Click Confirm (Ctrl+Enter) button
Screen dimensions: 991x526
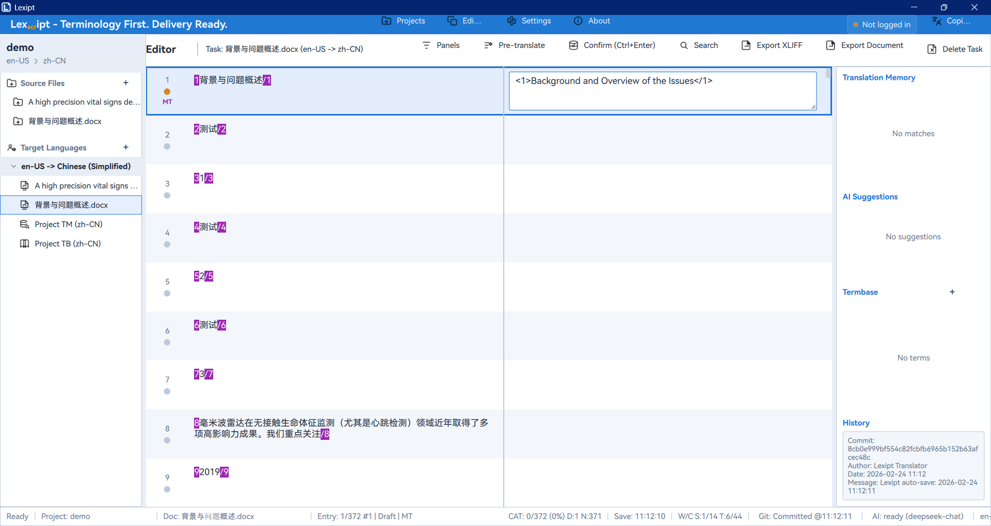click(612, 45)
